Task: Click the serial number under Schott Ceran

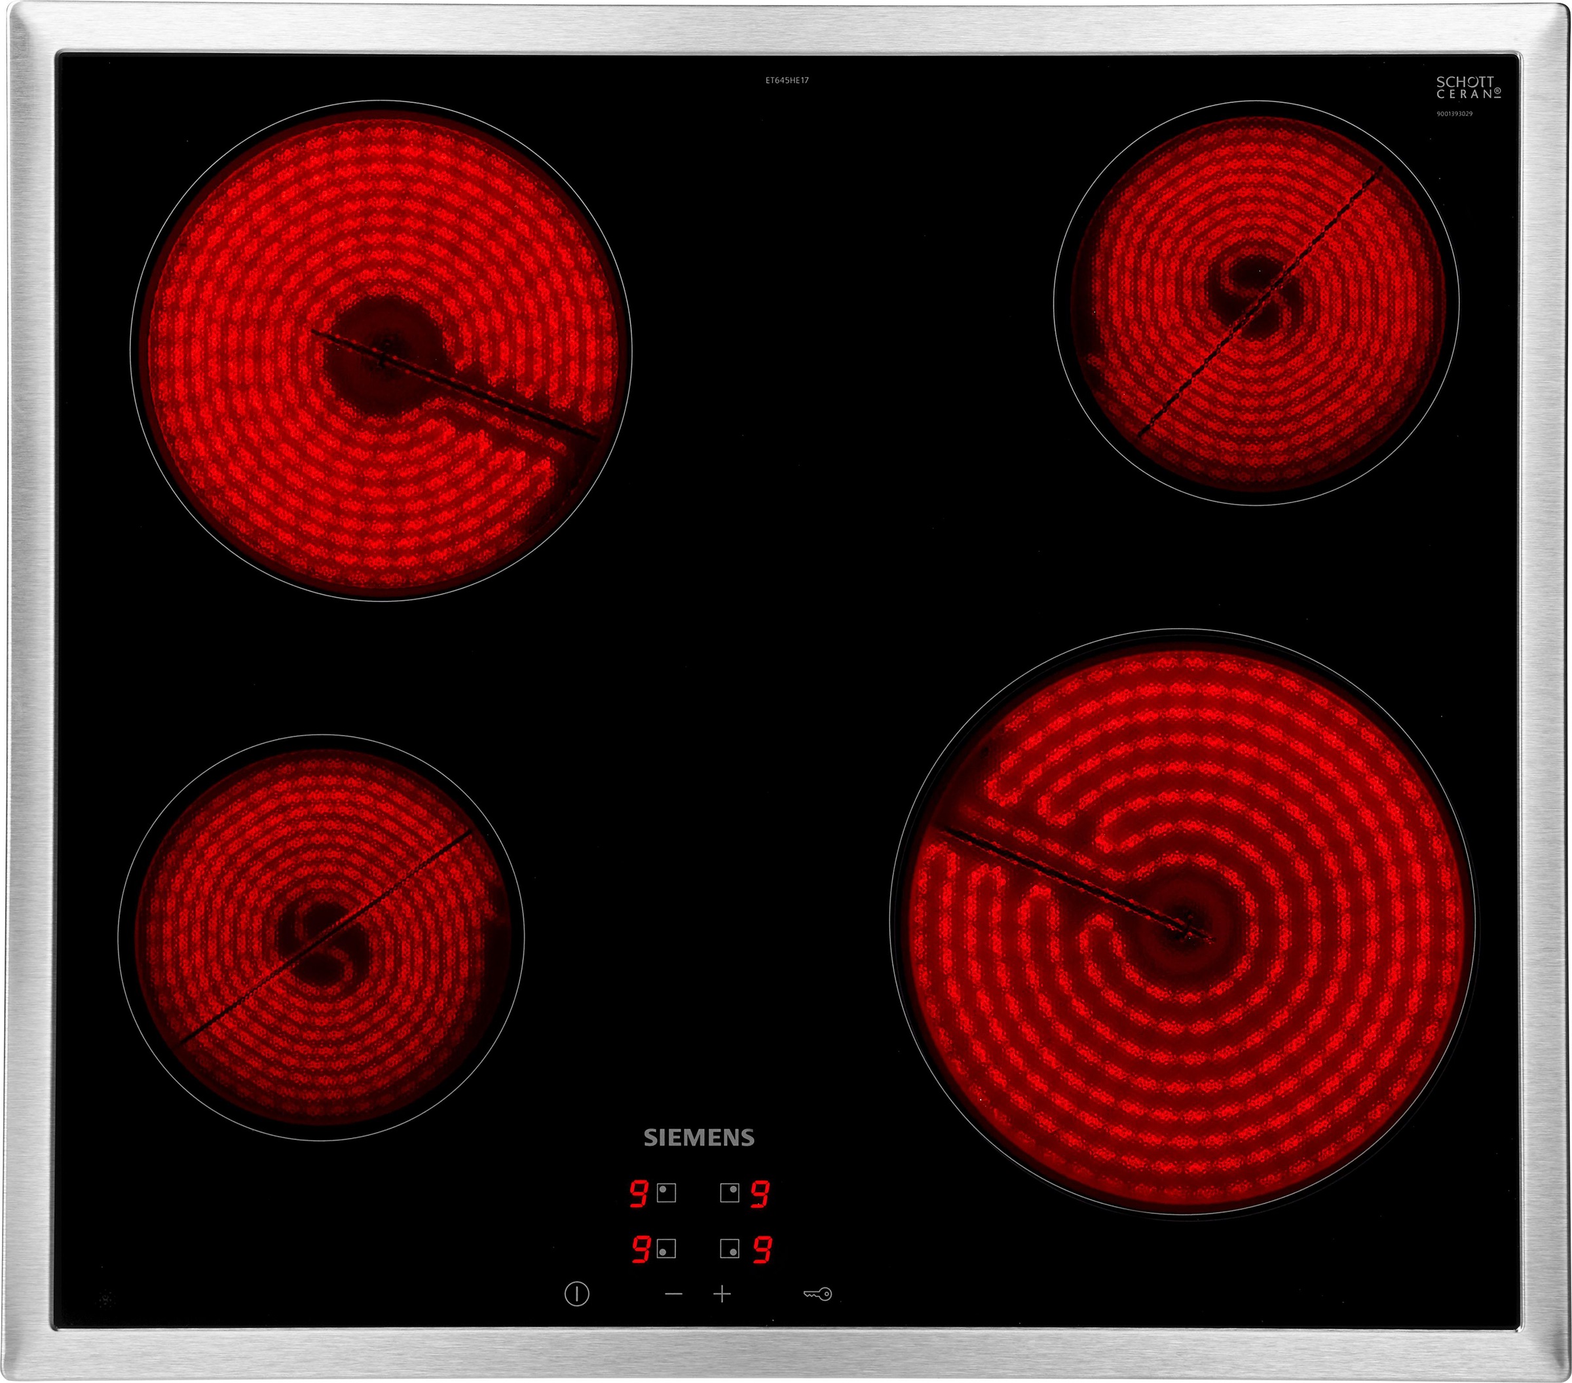Action: 1454,114
